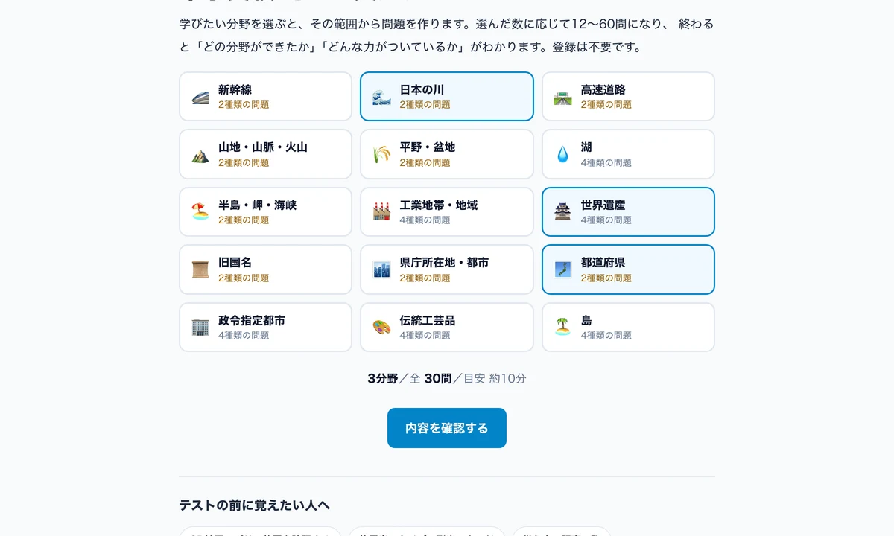Click the 工業地帯・地域 label
Image resolution: width=894 pixels, height=536 pixels.
click(439, 205)
